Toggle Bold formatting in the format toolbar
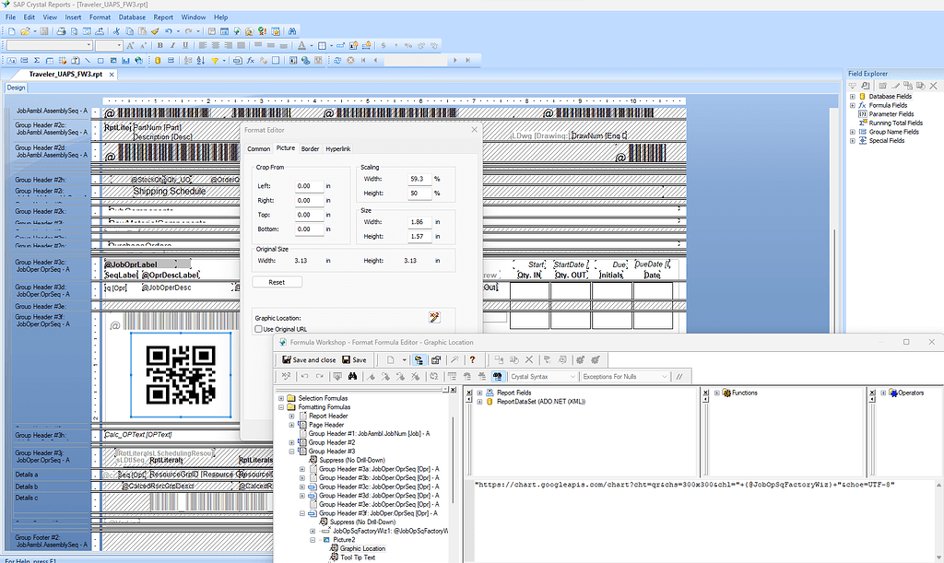The image size is (944, 563). (x=159, y=44)
